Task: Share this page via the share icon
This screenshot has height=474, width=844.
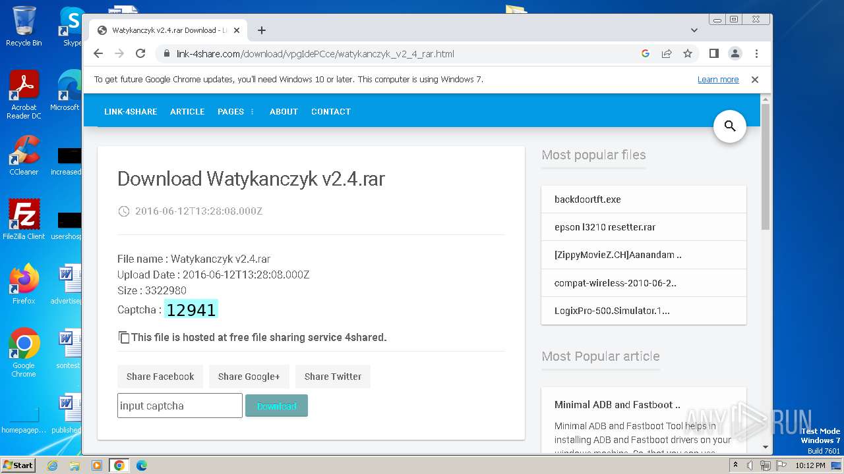Action: pos(667,53)
